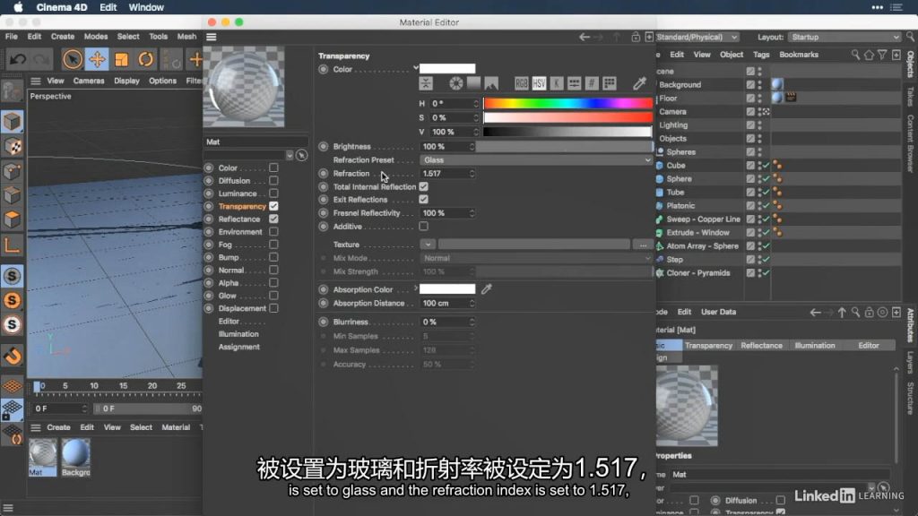Click the home icon in Objects manager
This screenshot has width=918, height=516.
869,55
